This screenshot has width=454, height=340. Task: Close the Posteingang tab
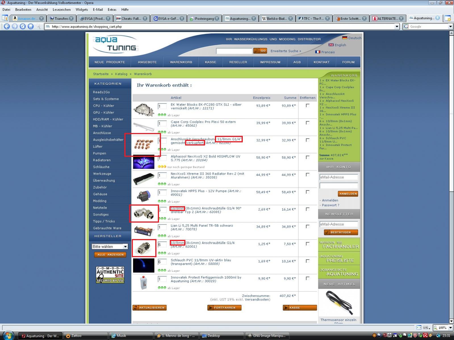coord(217,18)
